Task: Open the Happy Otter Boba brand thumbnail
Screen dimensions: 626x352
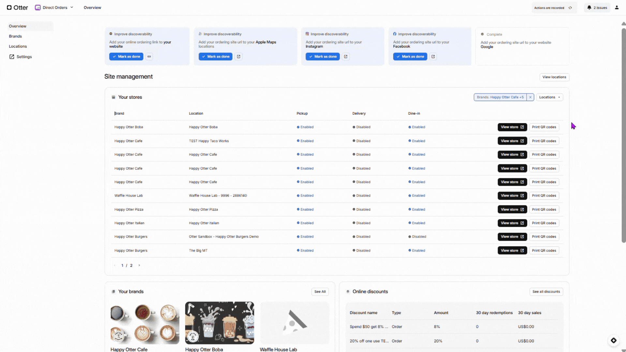Action: tap(219, 323)
